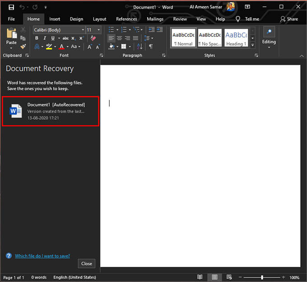Apply the Normal style

(x=183, y=38)
